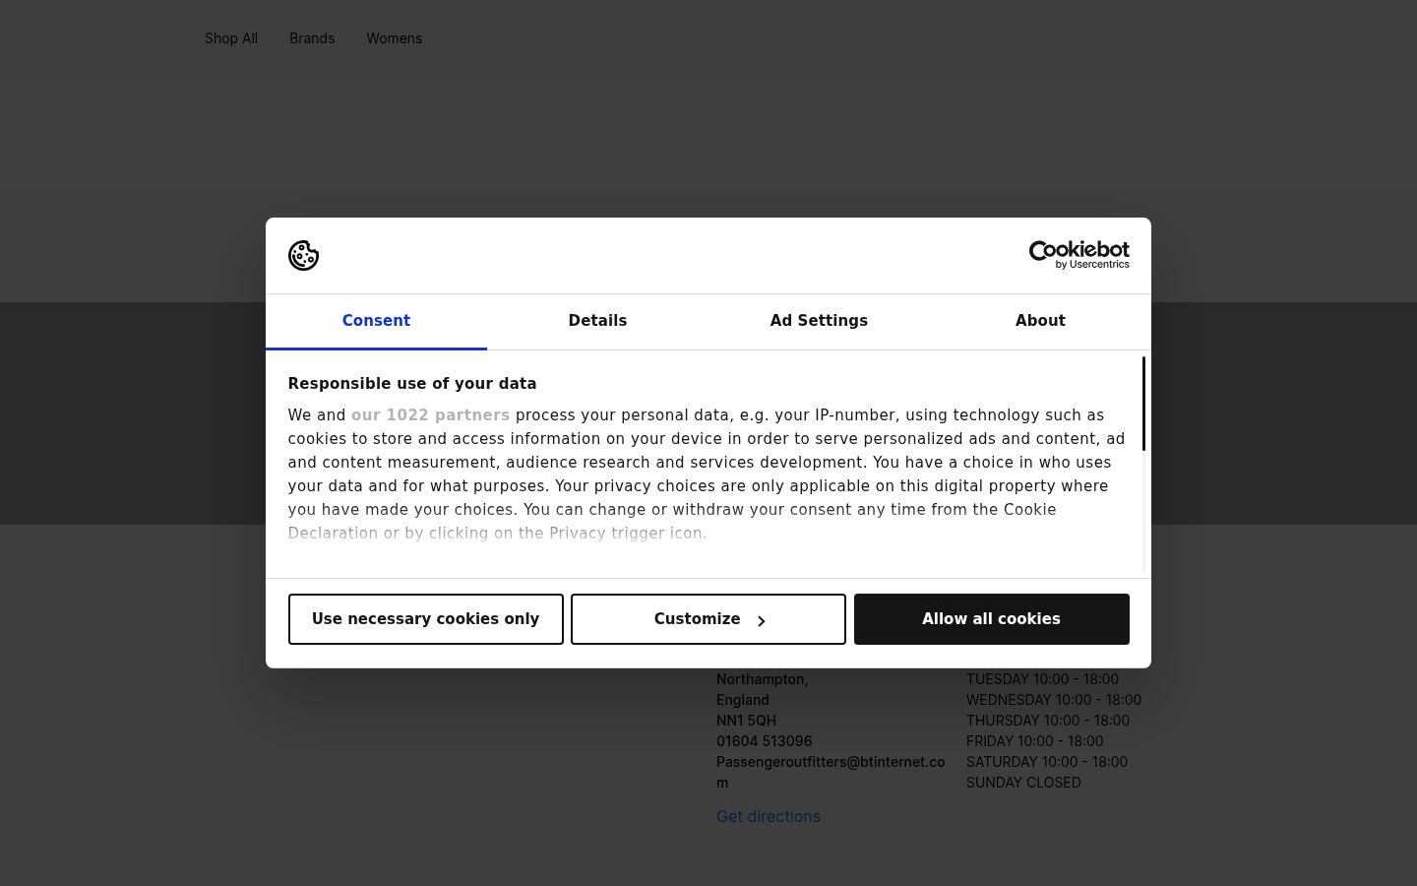Viewport: 1417px width, 886px height.
Task: Click the store phone number 01604 513096
Action: tap(765, 741)
